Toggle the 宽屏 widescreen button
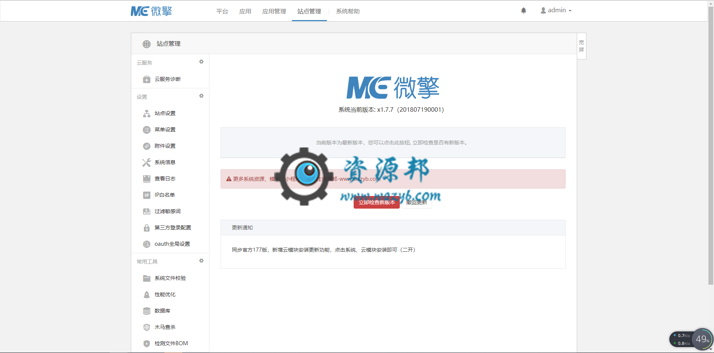714x353 pixels. 582,46
